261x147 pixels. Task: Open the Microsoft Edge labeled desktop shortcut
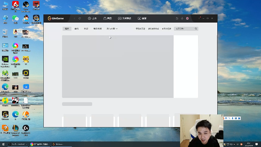[5, 89]
